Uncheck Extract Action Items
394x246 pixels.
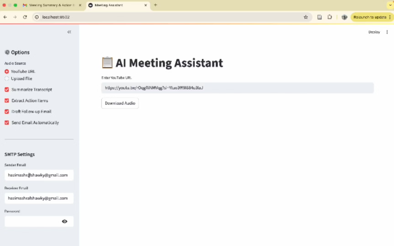6,100
